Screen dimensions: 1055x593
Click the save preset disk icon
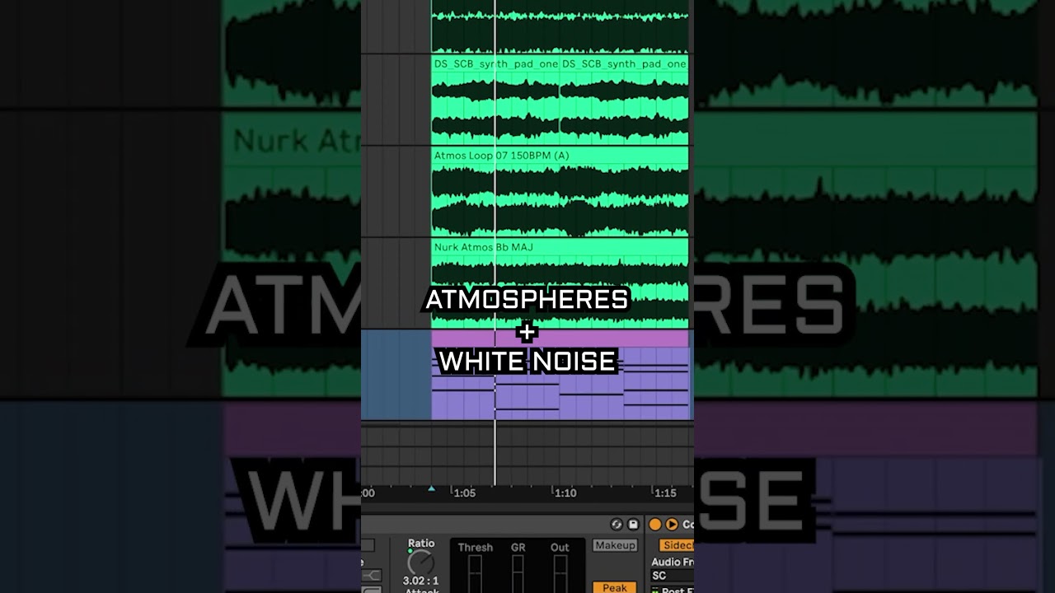coord(633,525)
